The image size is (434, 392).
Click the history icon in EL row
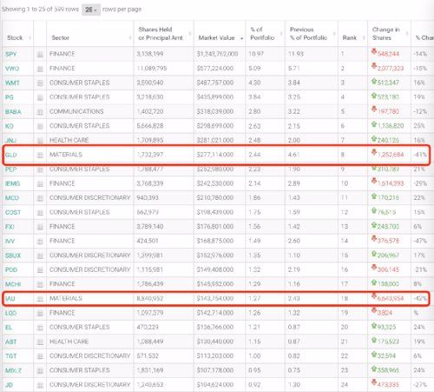tap(40, 328)
